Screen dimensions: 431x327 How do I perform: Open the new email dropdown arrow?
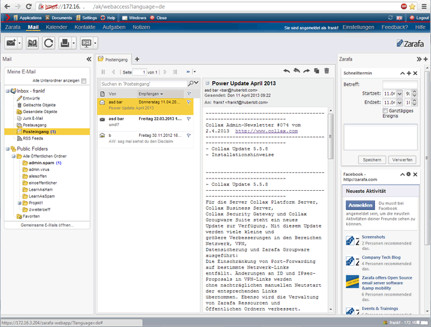pyautogui.click(x=20, y=43)
